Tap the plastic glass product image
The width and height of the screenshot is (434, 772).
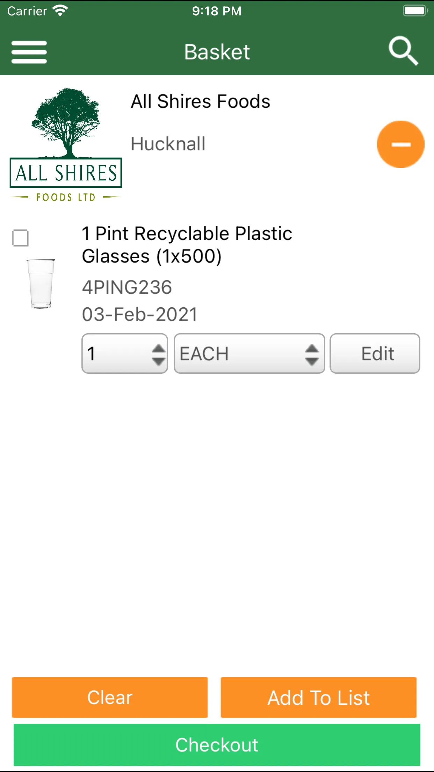[x=41, y=284]
